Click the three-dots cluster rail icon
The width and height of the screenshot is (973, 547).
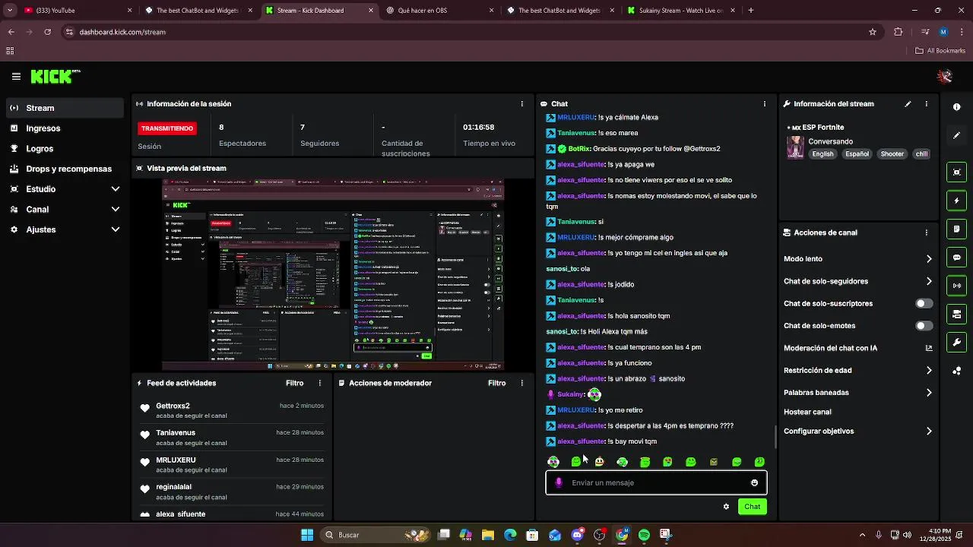957,371
